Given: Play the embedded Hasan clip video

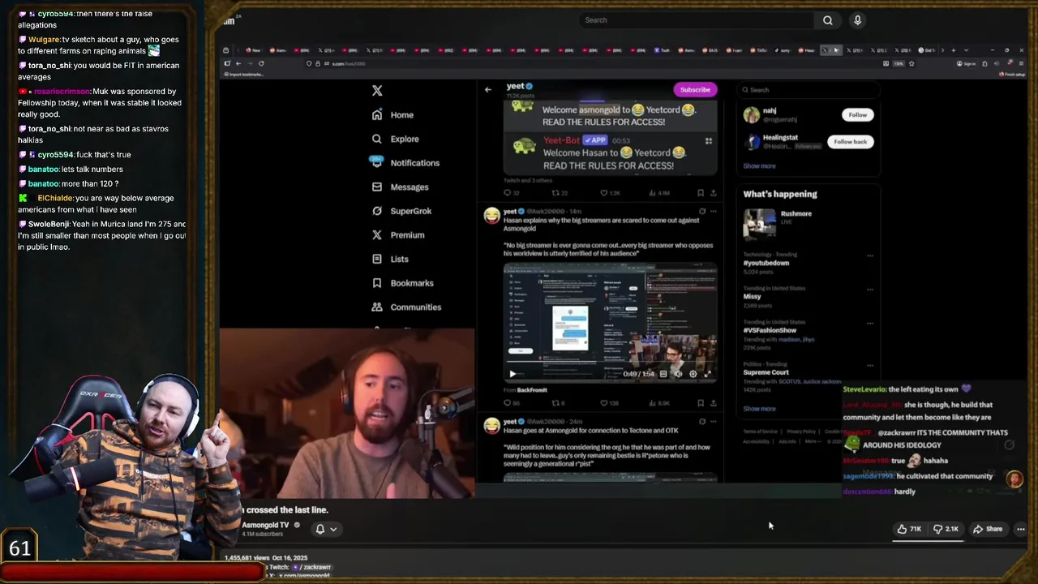Looking at the screenshot, I should pyautogui.click(x=513, y=374).
